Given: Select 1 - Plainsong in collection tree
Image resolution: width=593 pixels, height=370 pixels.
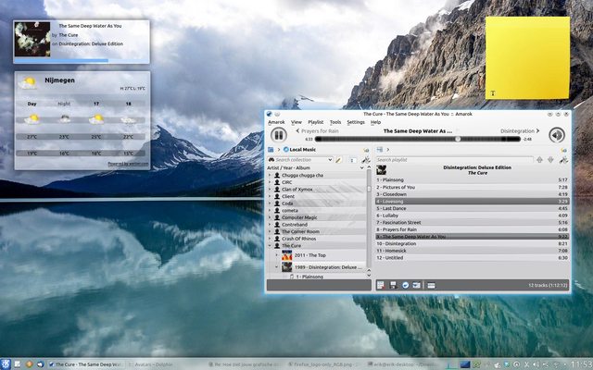Looking at the screenshot, I should [309, 277].
